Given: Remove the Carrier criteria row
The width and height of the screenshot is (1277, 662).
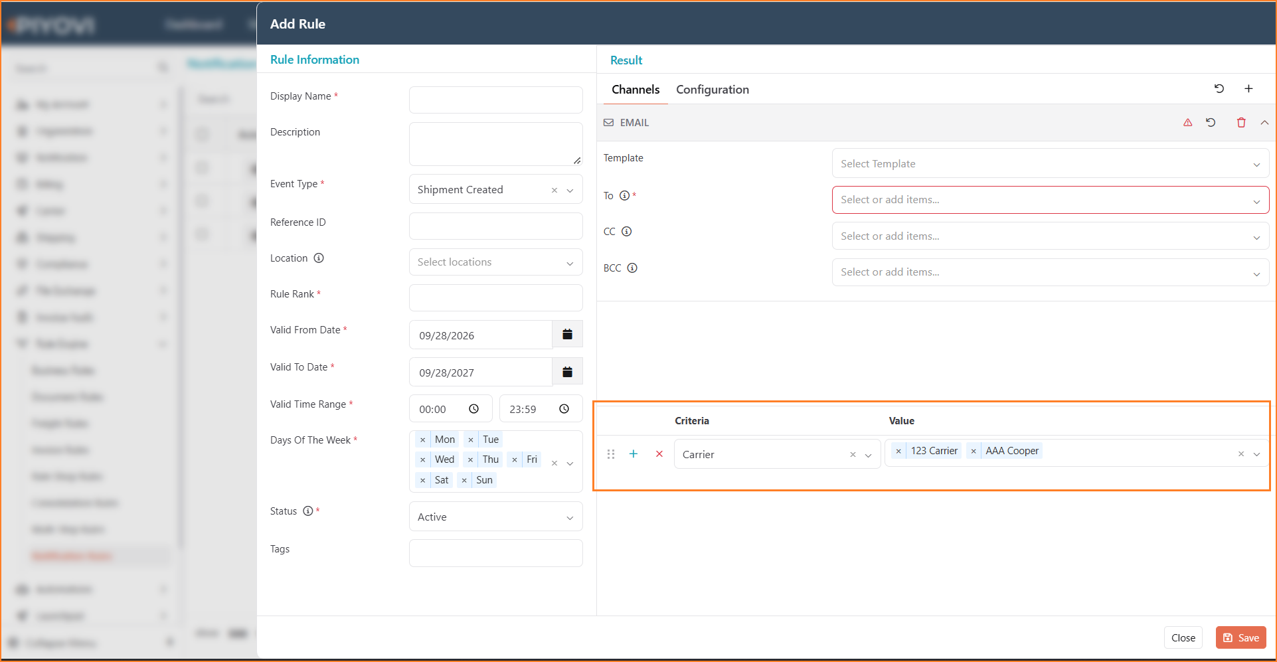Looking at the screenshot, I should coord(659,454).
